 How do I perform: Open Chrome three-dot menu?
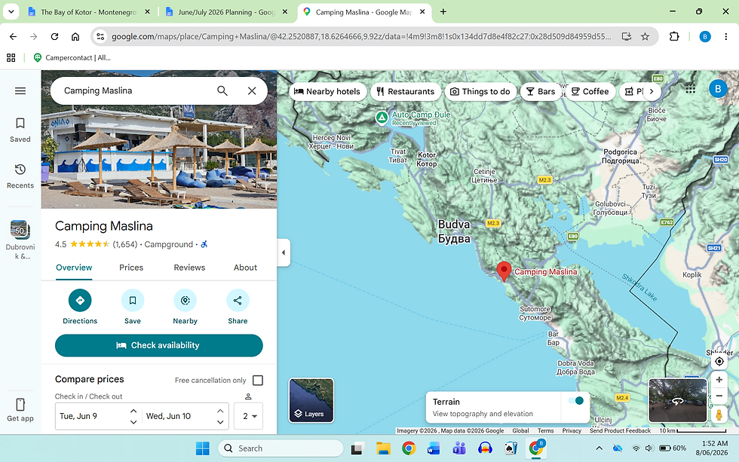pyautogui.click(x=725, y=36)
